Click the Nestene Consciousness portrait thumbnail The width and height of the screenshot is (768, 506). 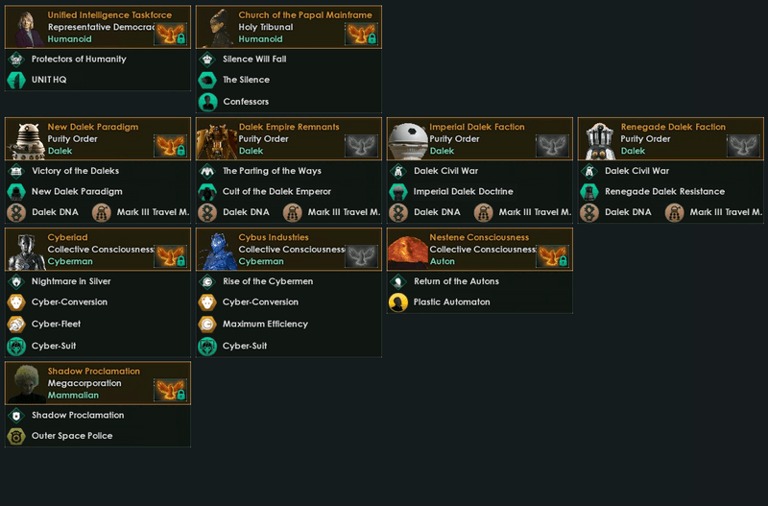[407, 252]
